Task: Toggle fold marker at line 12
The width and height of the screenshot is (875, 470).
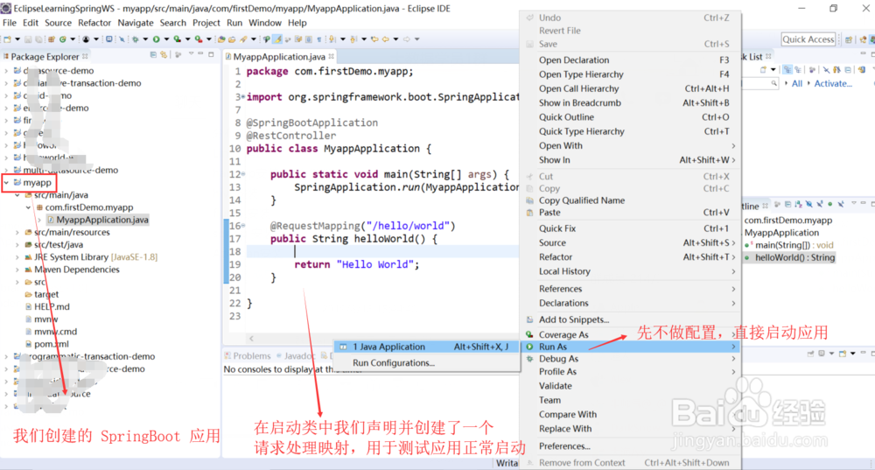Action: pos(243,174)
